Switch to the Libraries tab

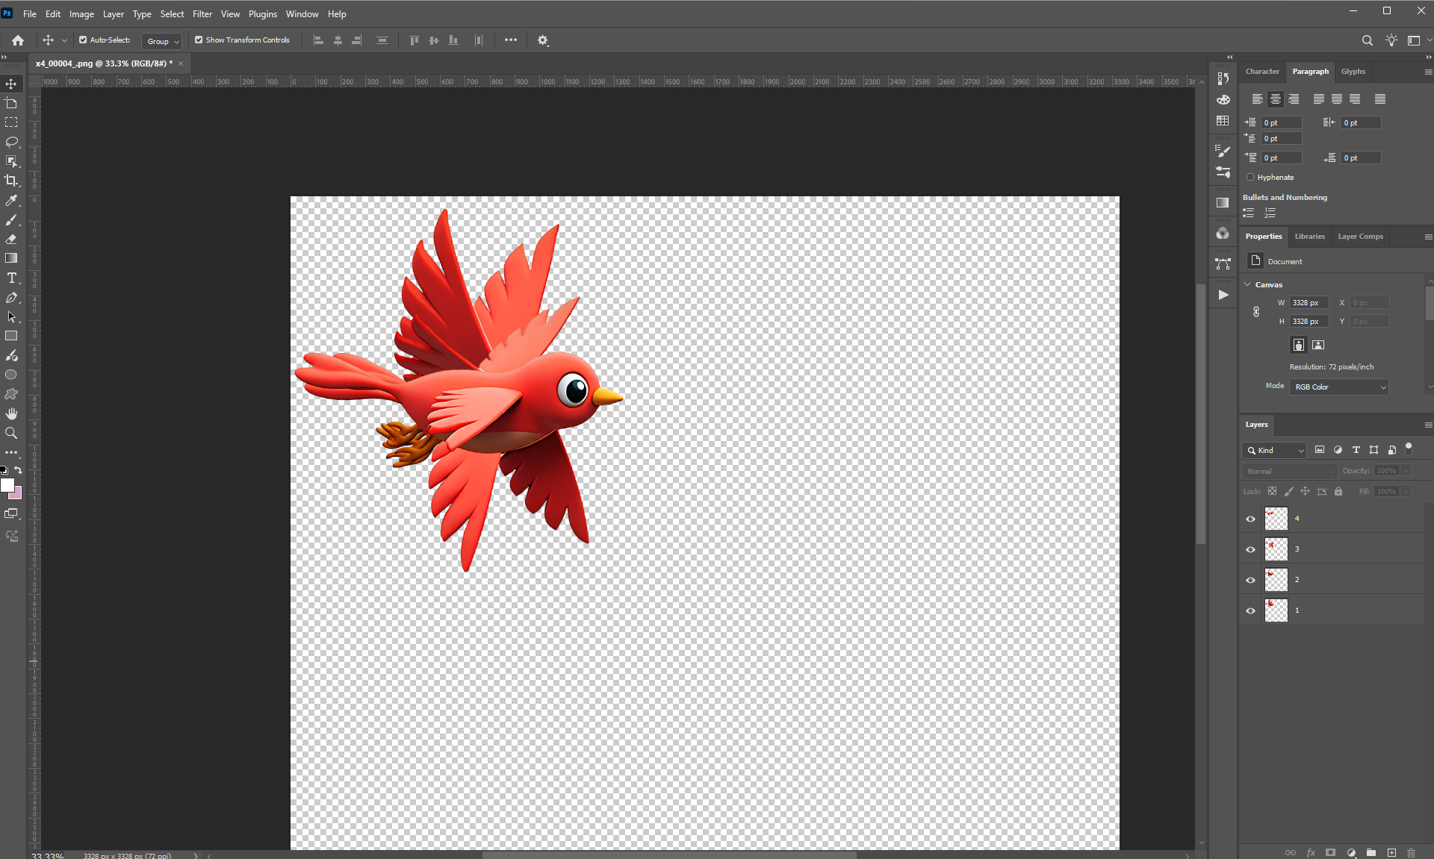(x=1309, y=237)
